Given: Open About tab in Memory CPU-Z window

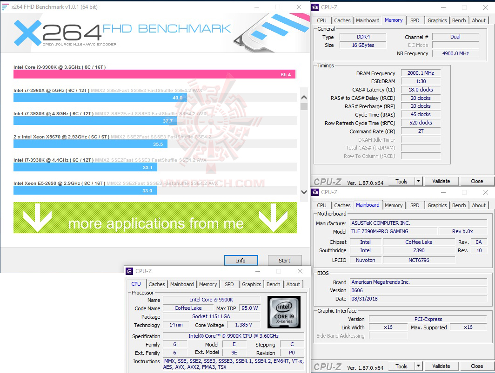Looking at the screenshot, I should click(479, 20).
